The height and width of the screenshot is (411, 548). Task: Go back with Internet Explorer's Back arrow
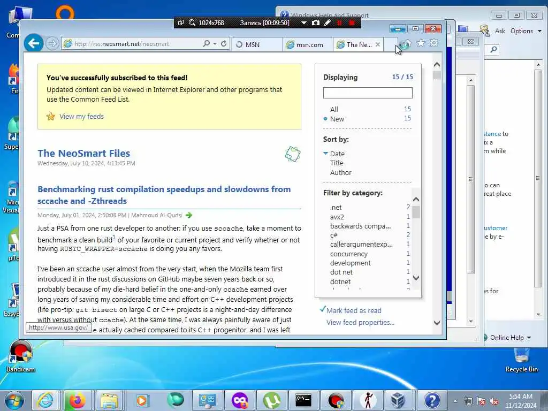tap(34, 43)
